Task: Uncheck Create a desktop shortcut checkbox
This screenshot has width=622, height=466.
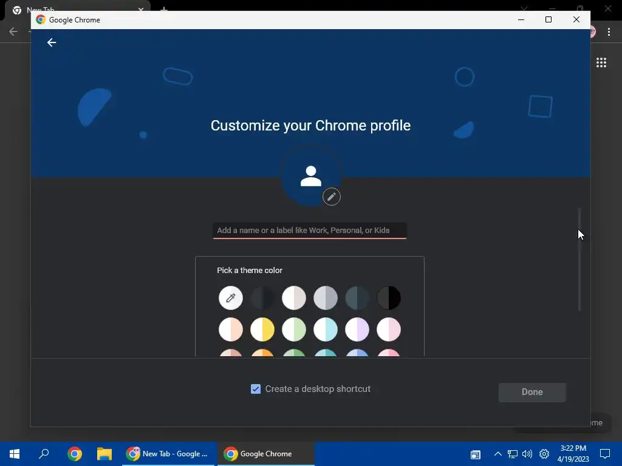Action: pyautogui.click(x=256, y=389)
